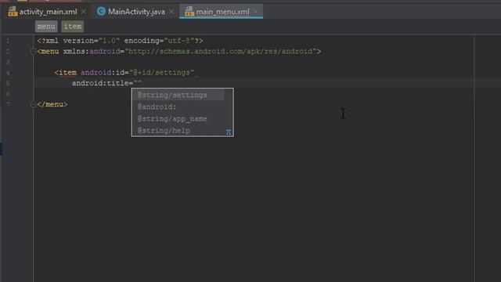Click the "@+id/settings" value
This screenshot has height=282, width=501.
tap(162, 73)
